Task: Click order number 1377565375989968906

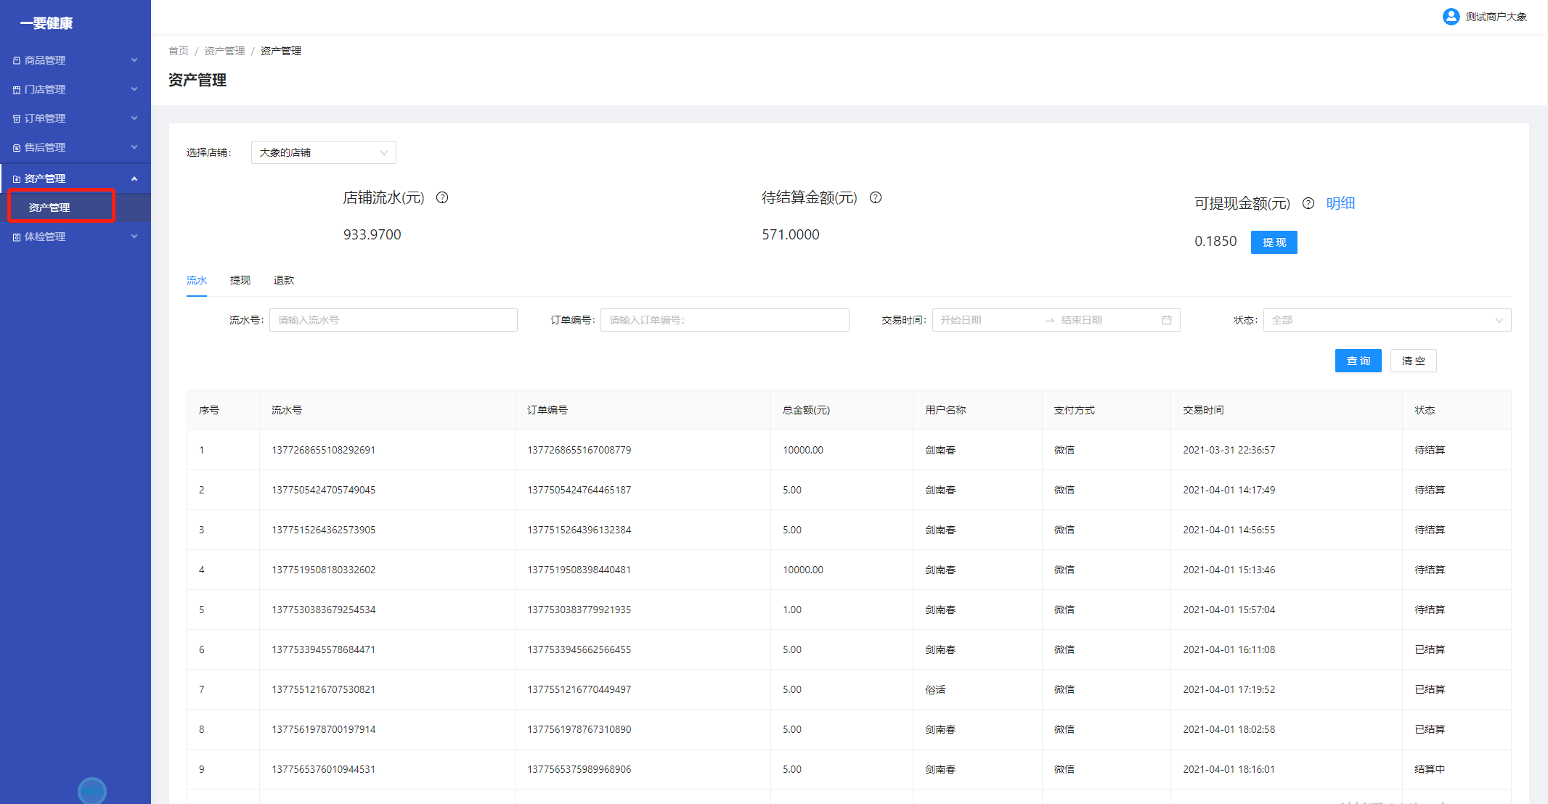Action: click(579, 769)
